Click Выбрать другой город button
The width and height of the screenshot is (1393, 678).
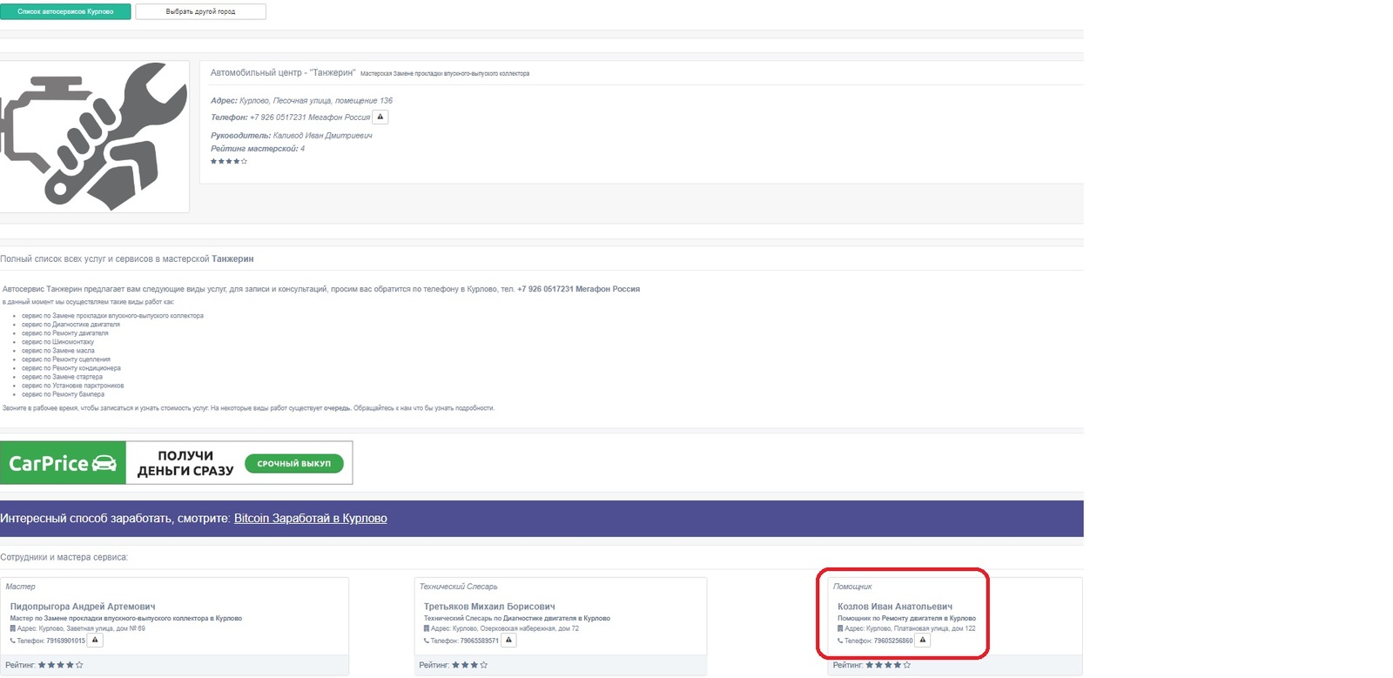pos(201,11)
